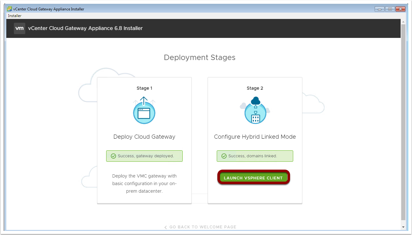Maximize the installer window

pyautogui.click(x=390, y=9)
